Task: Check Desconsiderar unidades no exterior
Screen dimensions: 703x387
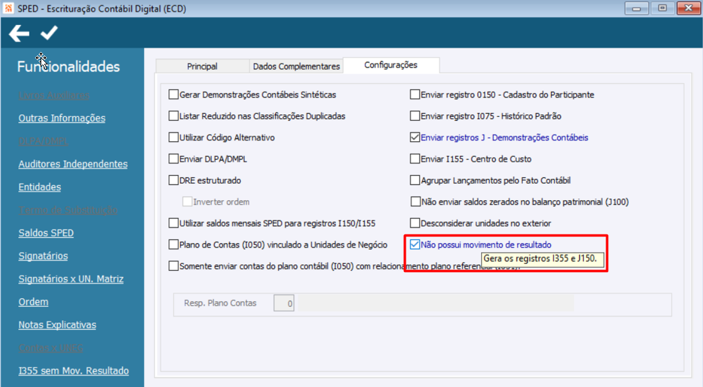Action: tap(415, 223)
